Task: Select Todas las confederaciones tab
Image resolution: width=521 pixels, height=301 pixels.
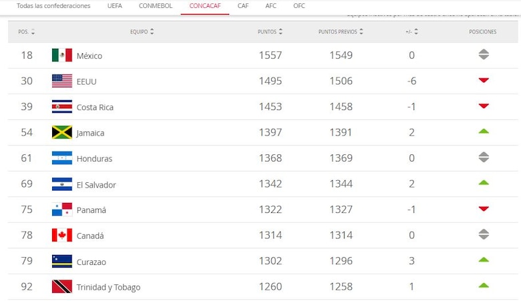Action: pos(53,6)
